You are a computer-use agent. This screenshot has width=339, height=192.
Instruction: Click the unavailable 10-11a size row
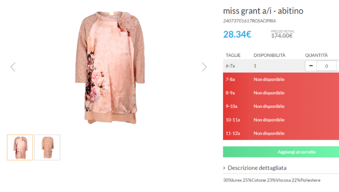(281, 120)
